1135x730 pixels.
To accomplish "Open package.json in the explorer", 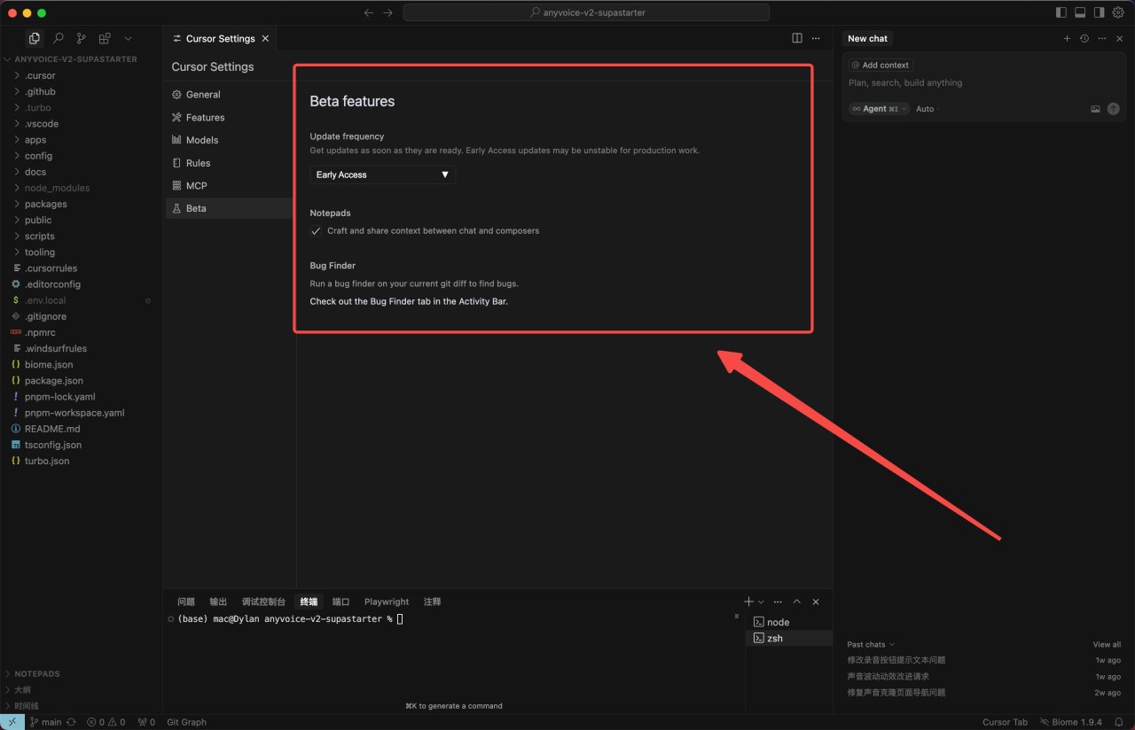I will [x=53, y=380].
